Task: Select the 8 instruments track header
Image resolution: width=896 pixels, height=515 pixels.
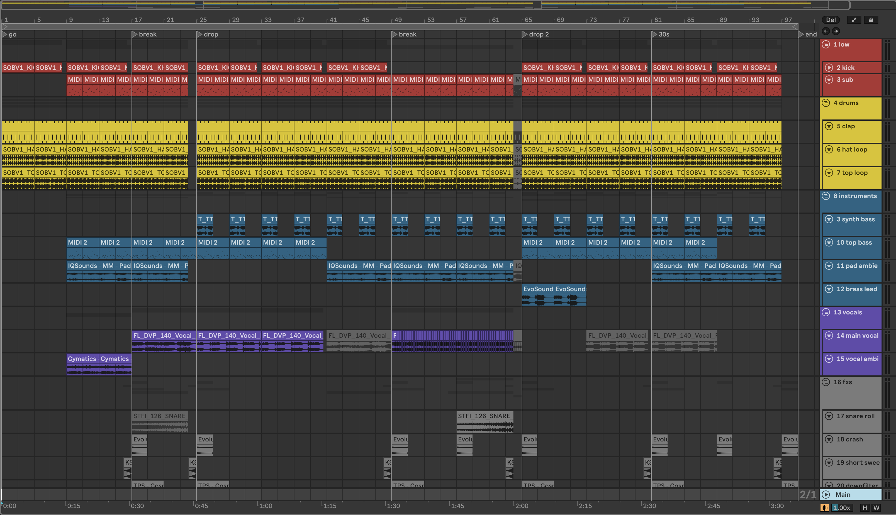Action: tap(855, 196)
